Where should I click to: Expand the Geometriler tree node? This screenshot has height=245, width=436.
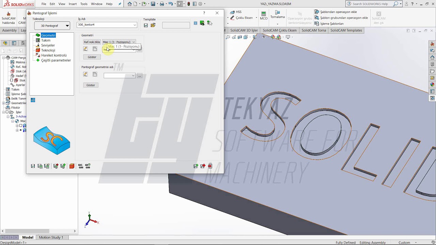(3, 103)
